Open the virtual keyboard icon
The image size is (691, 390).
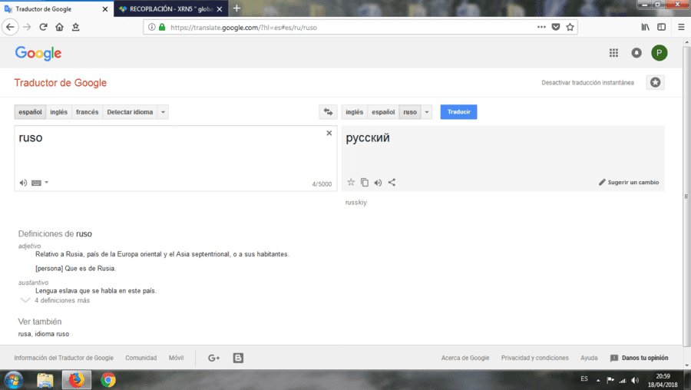(x=37, y=183)
